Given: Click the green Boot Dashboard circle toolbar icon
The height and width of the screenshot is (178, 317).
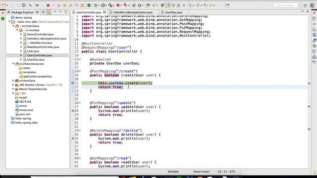Looking at the screenshot, I should 89,5.
